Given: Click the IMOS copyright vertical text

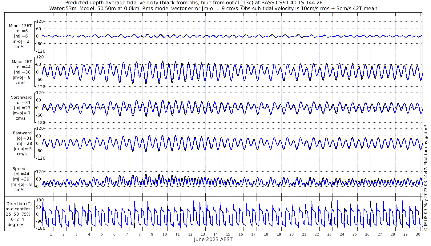Looking at the screenshot, I should click(426, 177).
